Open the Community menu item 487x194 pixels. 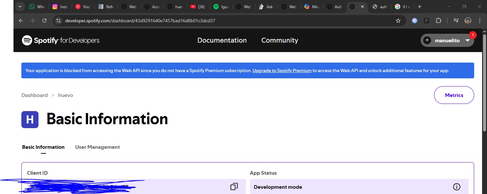click(x=280, y=40)
